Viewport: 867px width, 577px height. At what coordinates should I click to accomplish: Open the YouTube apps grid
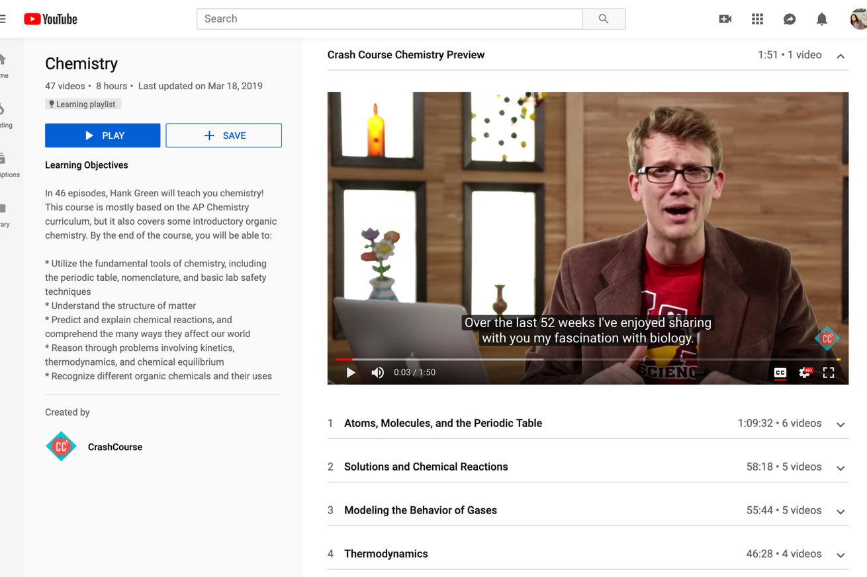click(x=757, y=19)
